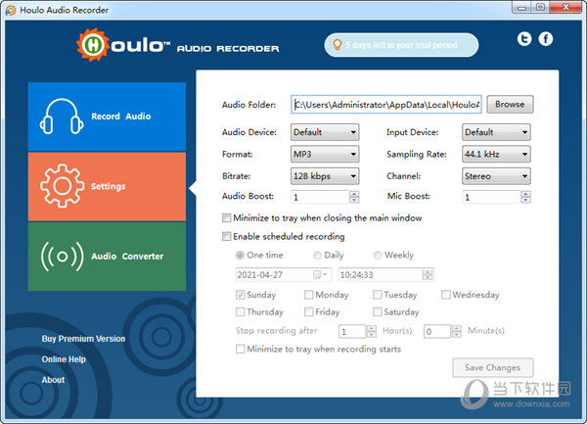Click the app icon in title bar
587x424 pixels.
(11, 10)
